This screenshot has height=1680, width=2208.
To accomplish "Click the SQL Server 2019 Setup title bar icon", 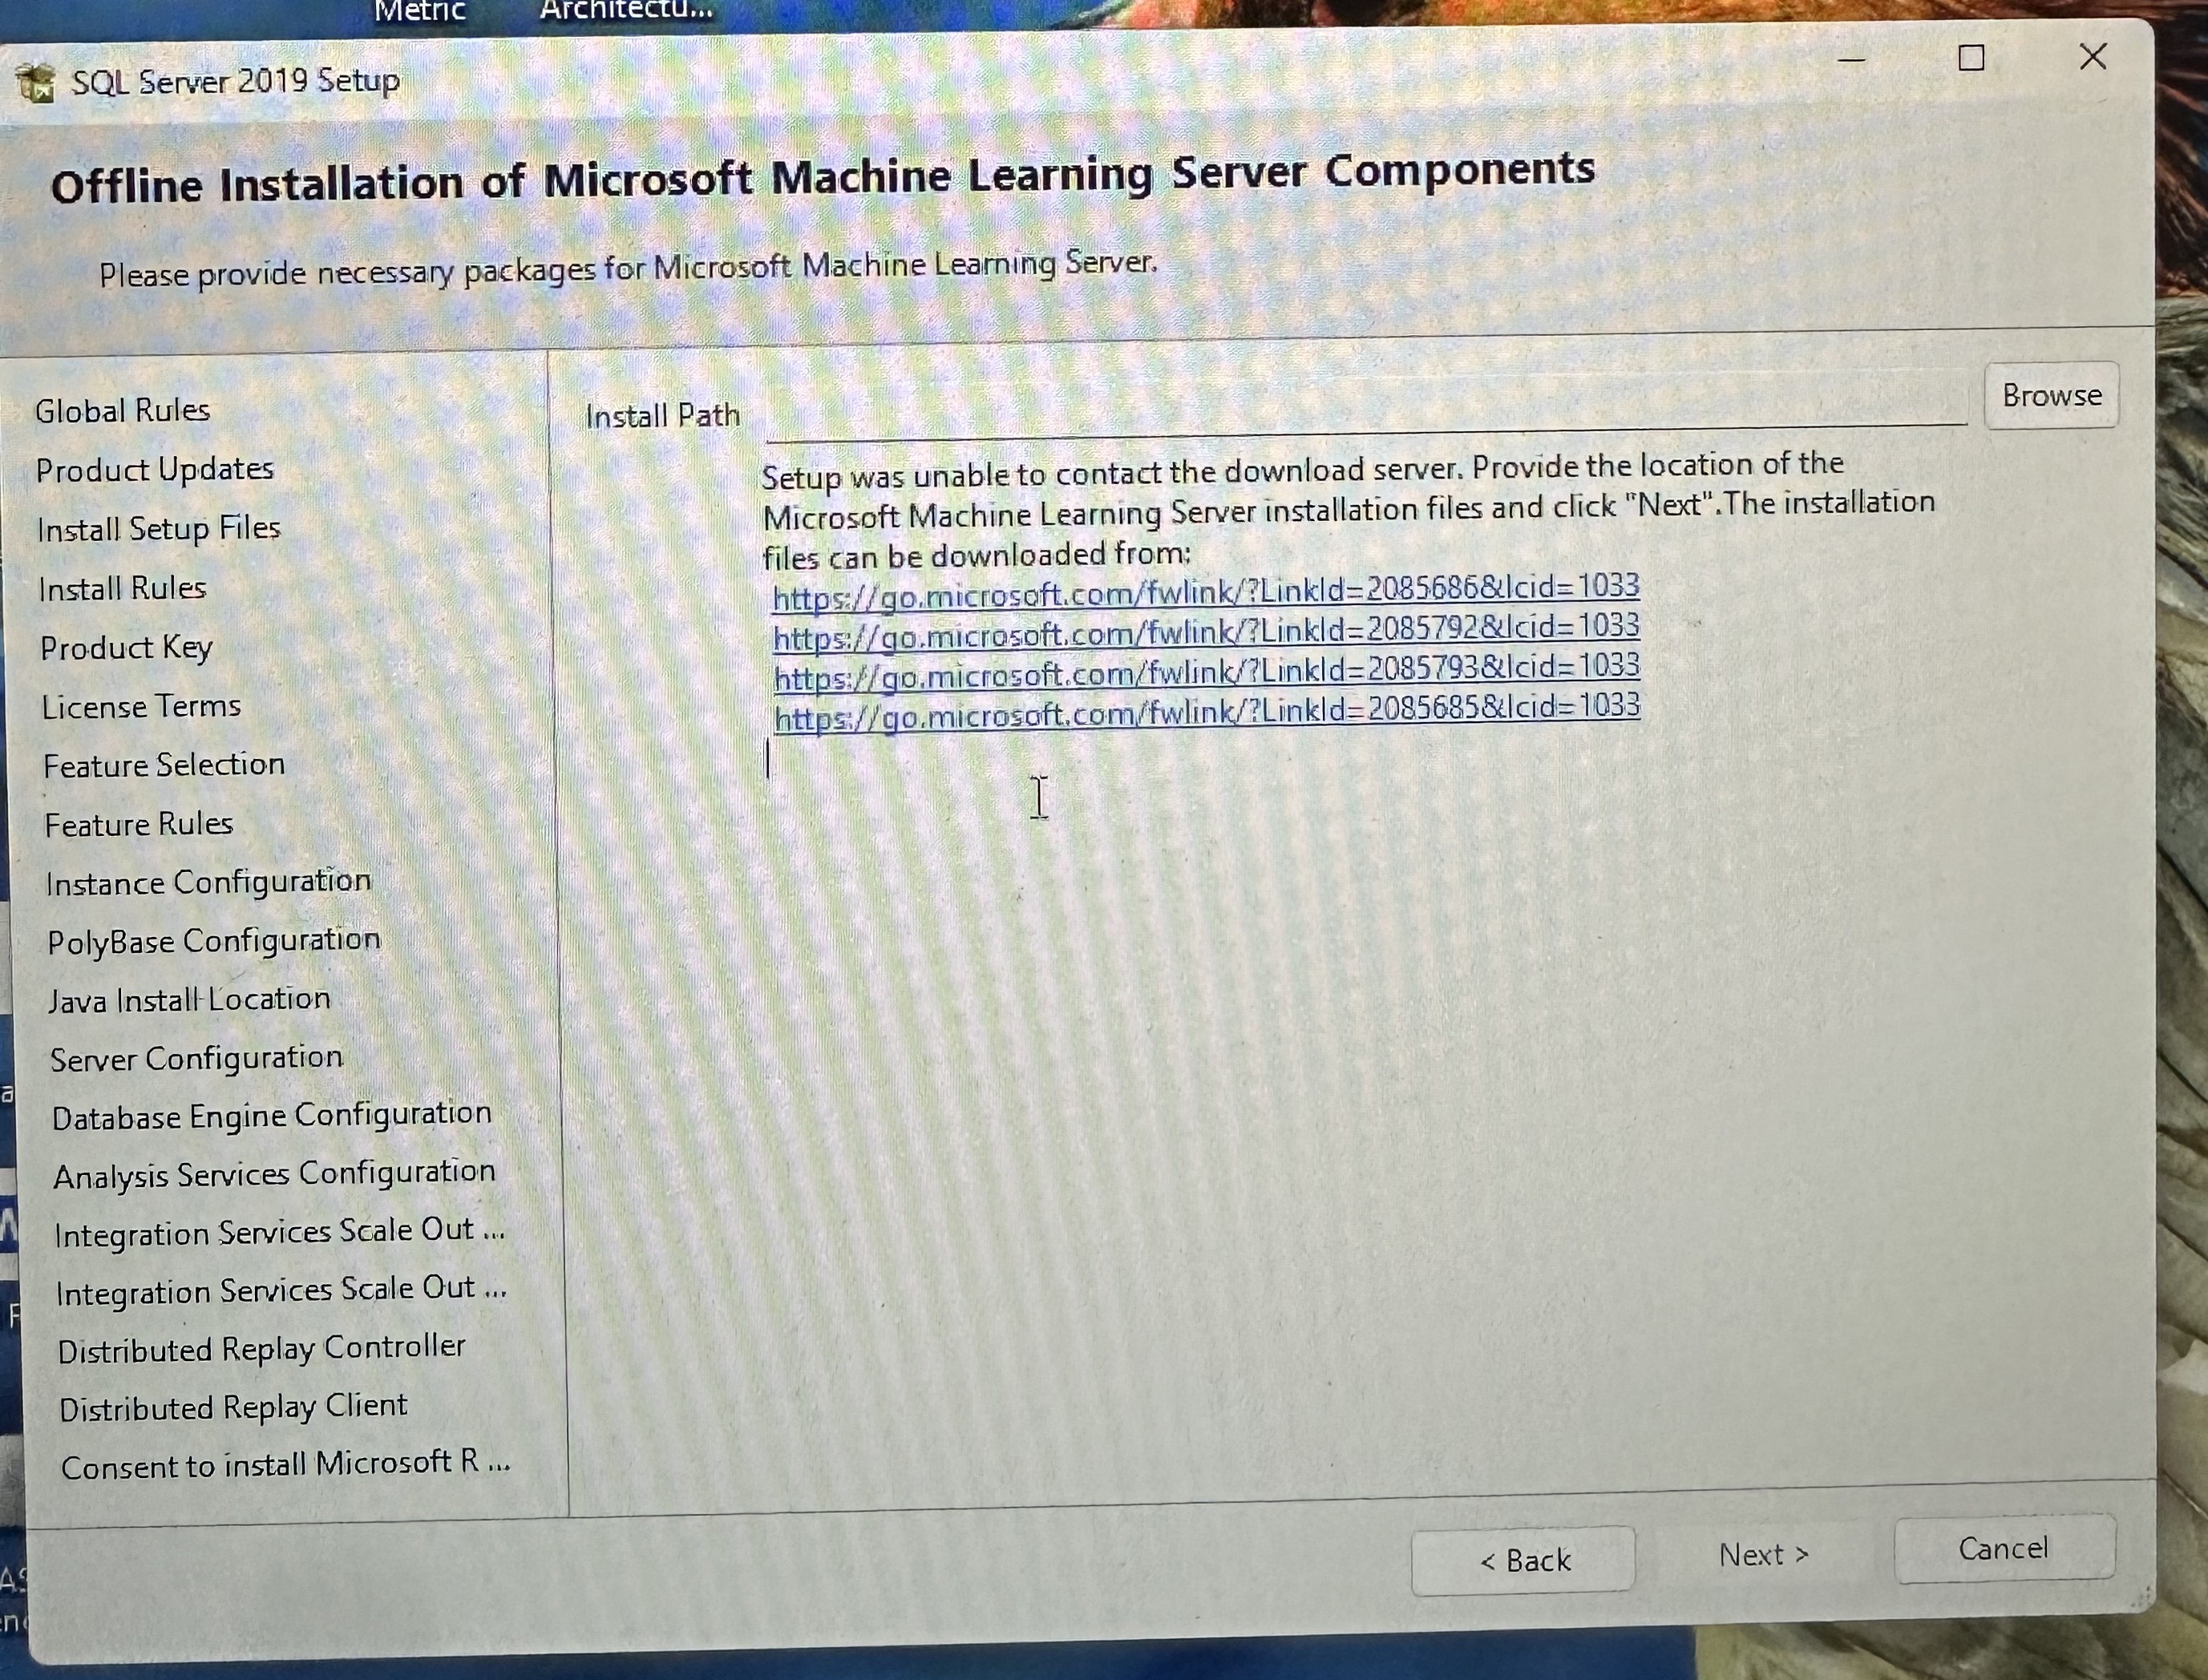I will click(x=38, y=80).
